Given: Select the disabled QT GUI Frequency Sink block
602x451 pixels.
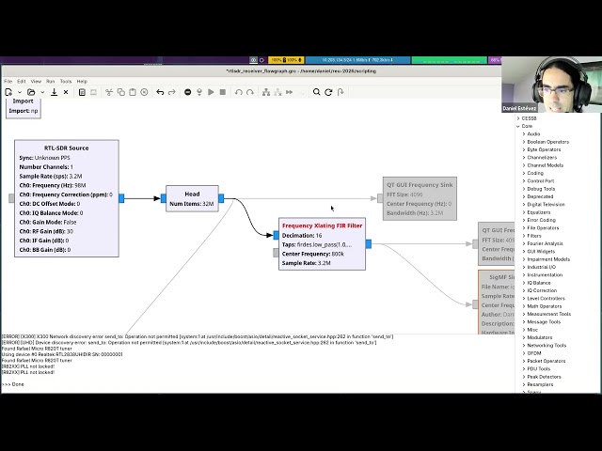Looking at the screenshot, I should point(420,198).
